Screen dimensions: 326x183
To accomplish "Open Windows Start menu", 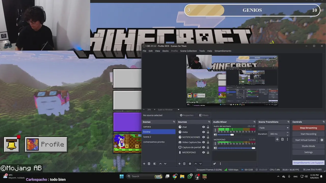I will [x=121, y=176].
